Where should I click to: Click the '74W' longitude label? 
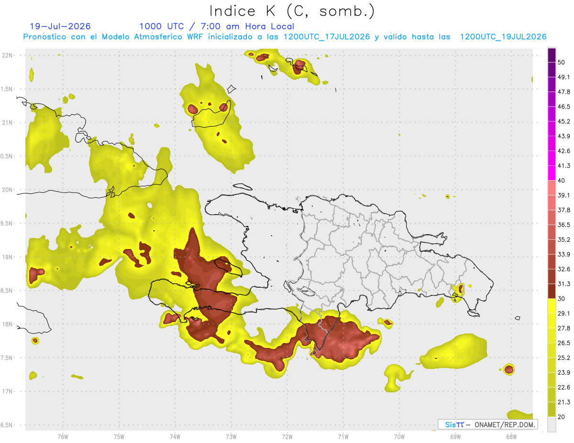point(175,436)
